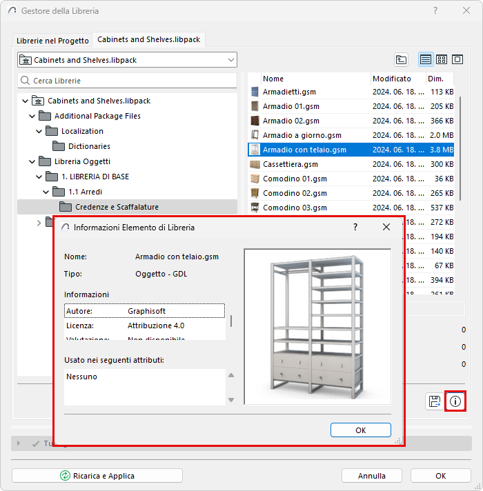The width and height of the screenshot is (483, 491).
Task: Click the file list vertical scrollbar
Action: pyautogui.click(x=460, y=148)
